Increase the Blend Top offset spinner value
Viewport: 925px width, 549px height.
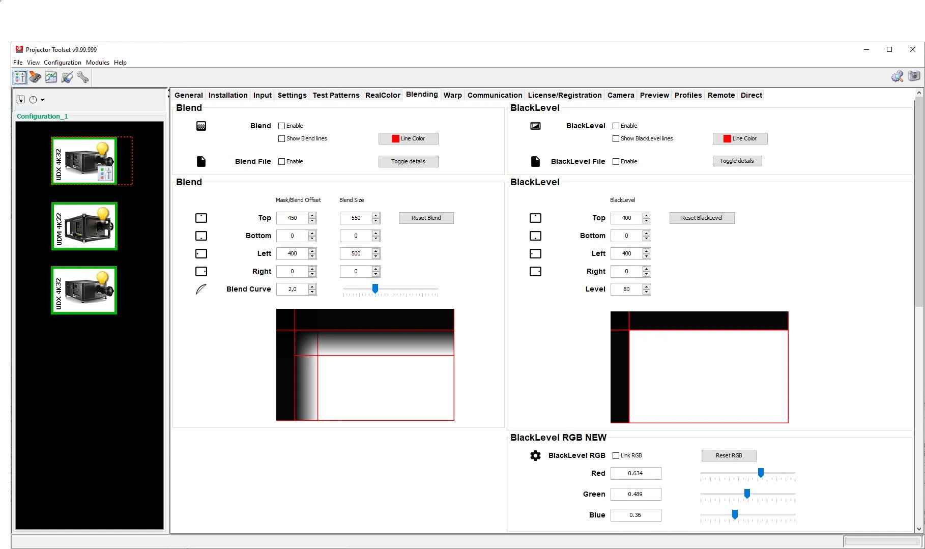312,215
